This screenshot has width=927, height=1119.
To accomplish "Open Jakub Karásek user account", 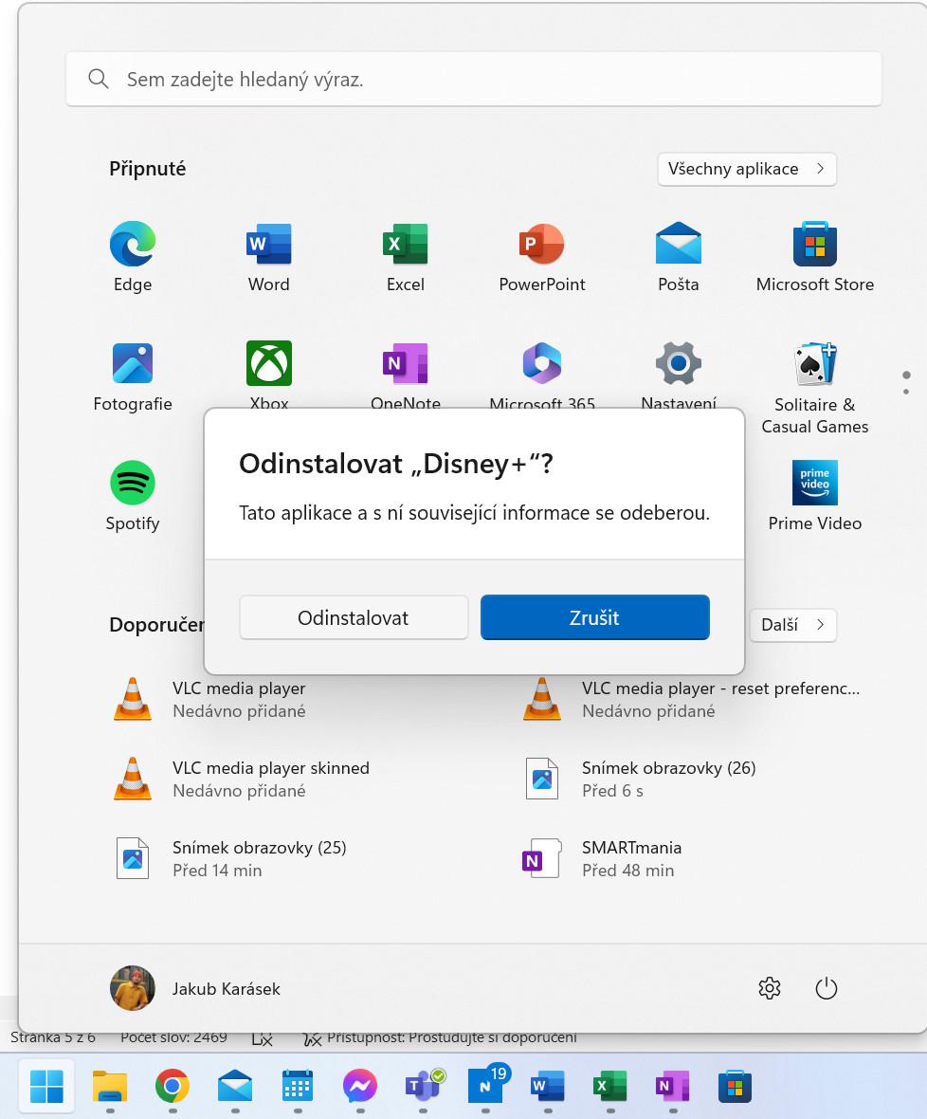I will 195,988.
